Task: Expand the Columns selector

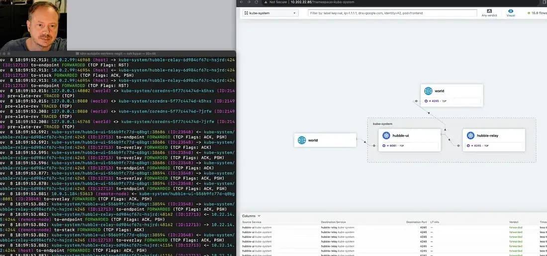Action: pos(250,216)
